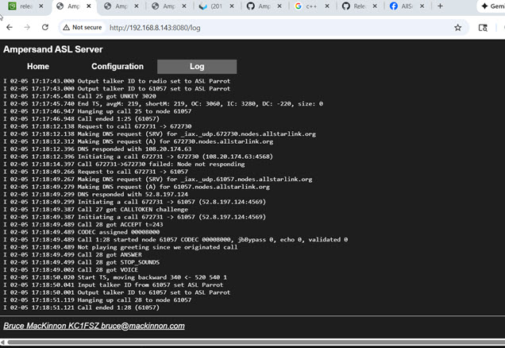This screenshot has height=348, width=505.
Task: Switch to the first 'rele' tab
Action: [x=25, y=6]
